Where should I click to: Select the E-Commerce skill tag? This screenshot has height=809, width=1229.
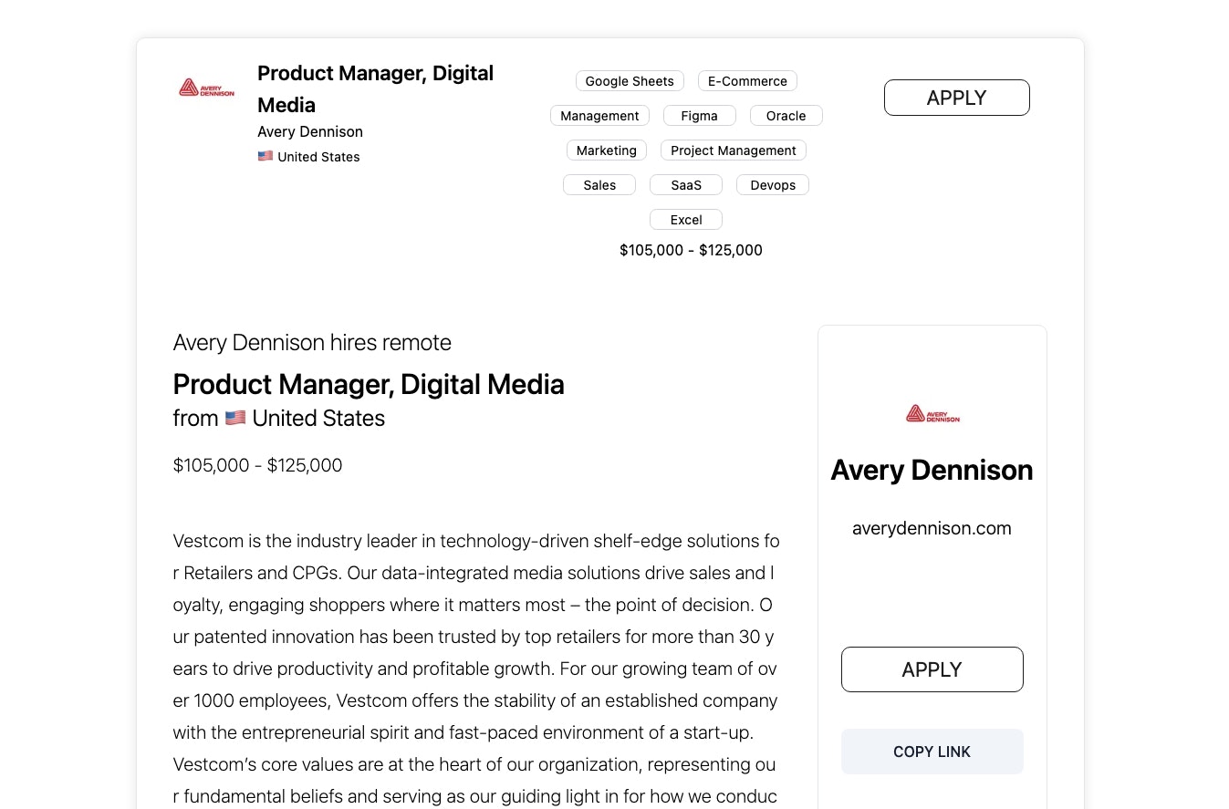[x=747, y=81]
